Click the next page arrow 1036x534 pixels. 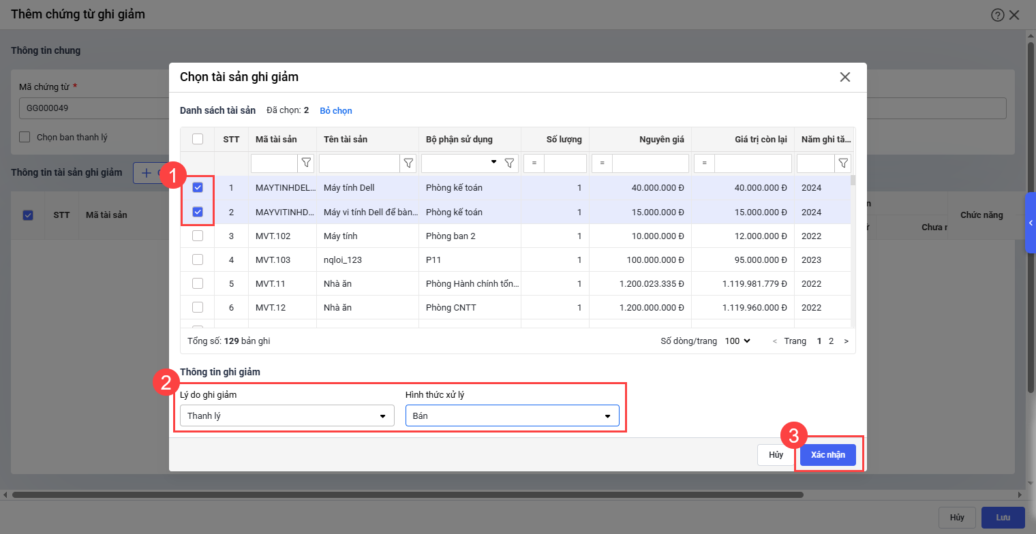tap(846, 341)
